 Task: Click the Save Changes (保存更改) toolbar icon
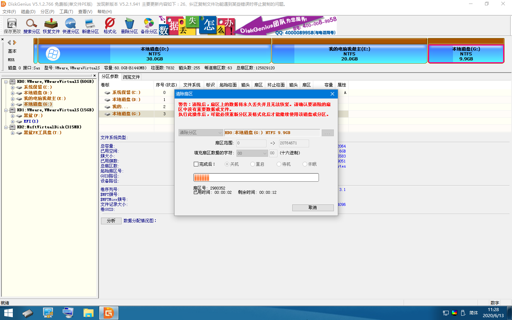[x=12, y=26]
